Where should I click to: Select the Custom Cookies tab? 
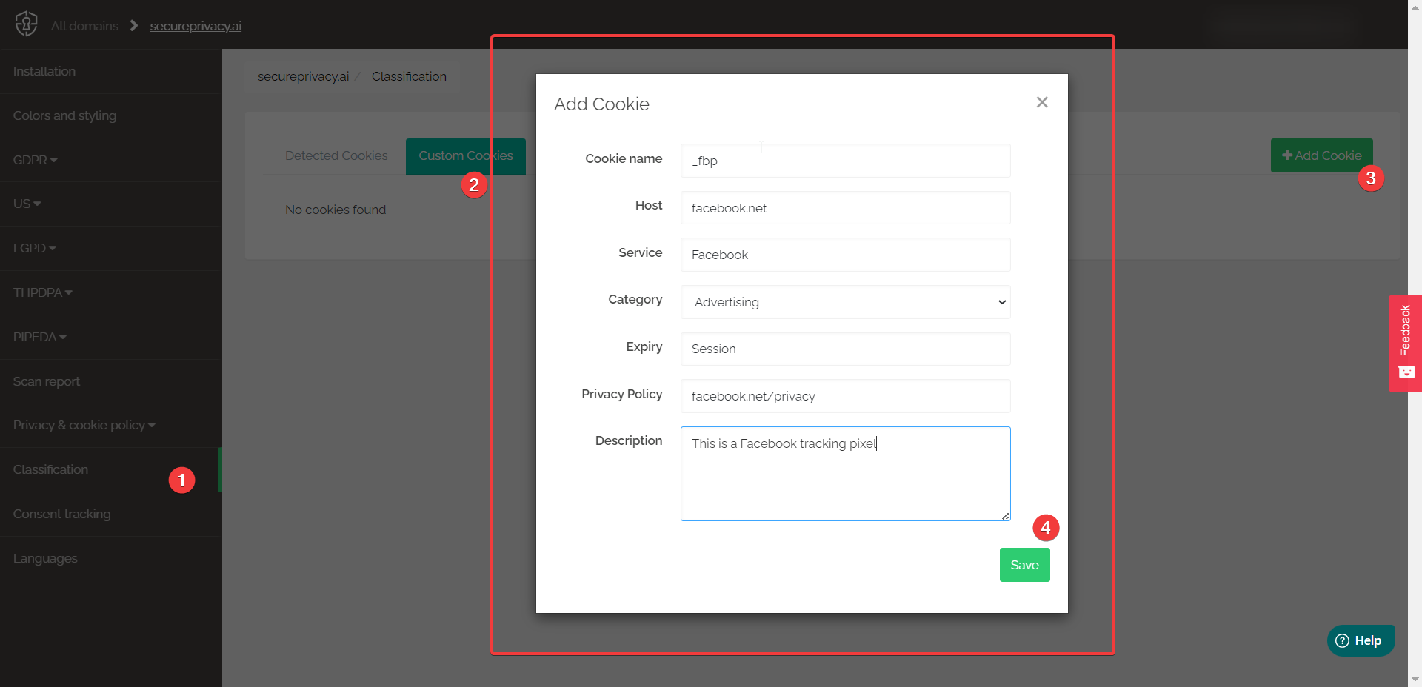(x=466, y=155)
